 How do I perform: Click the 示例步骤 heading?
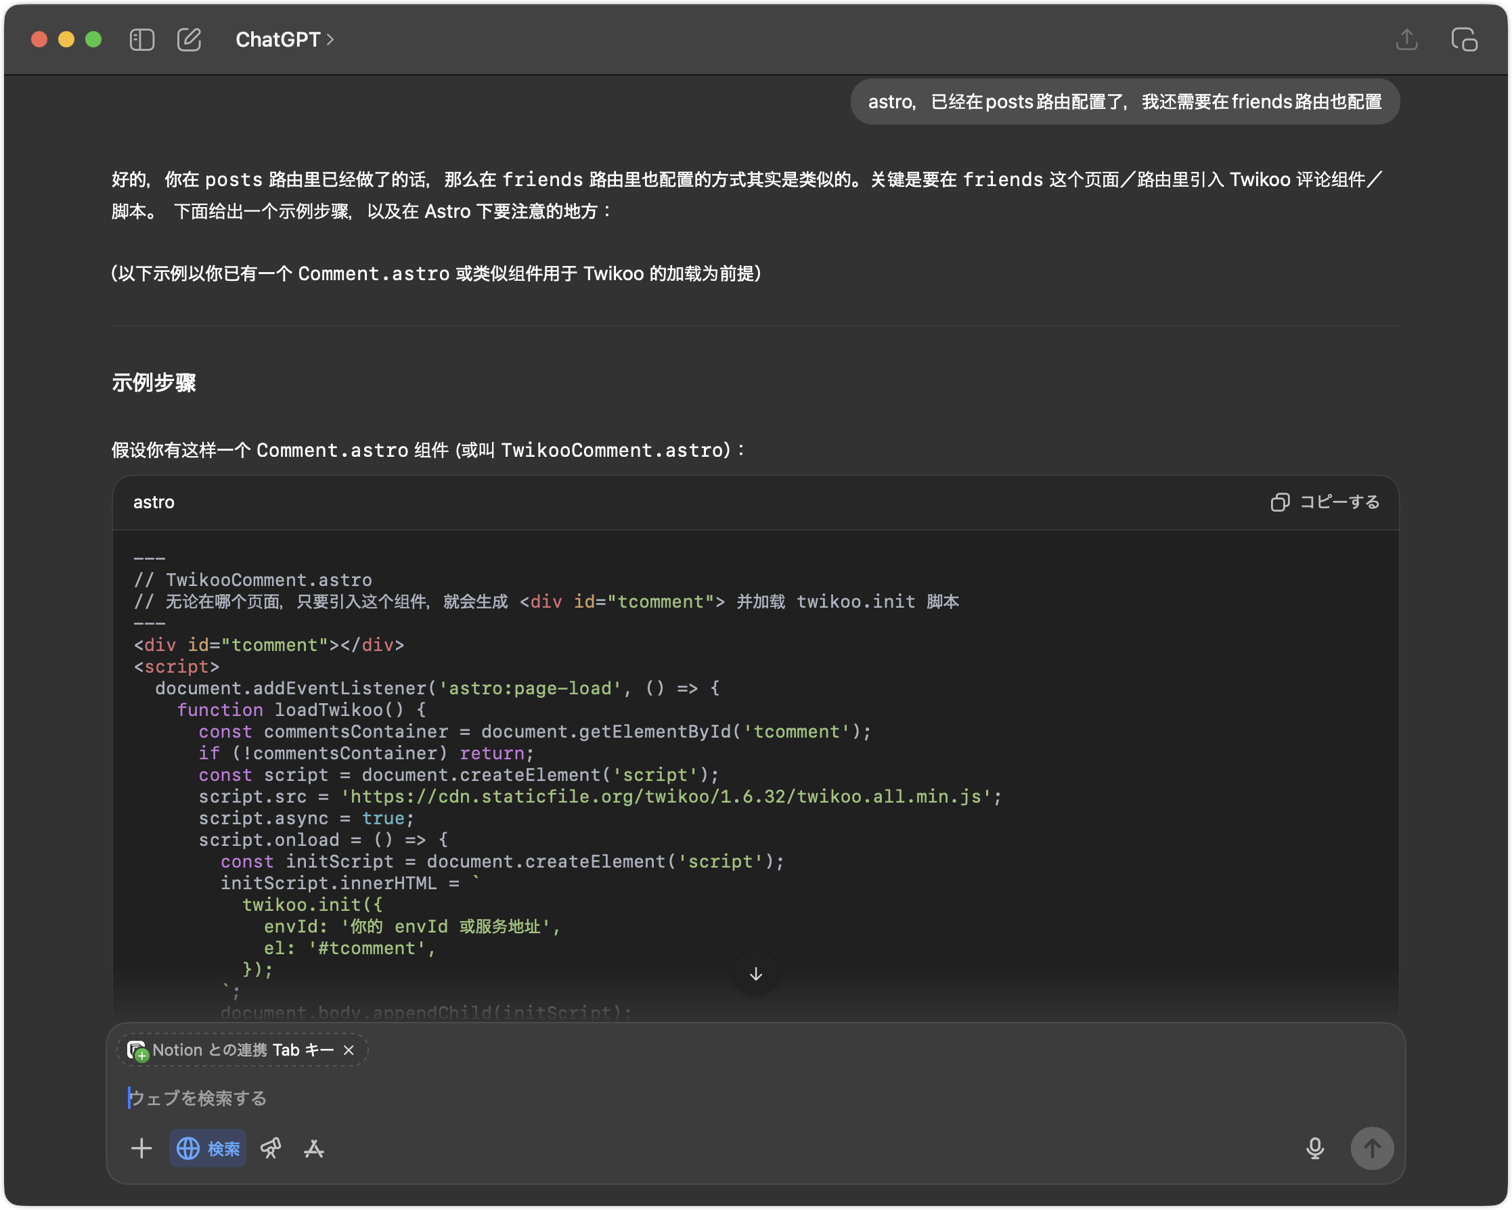tap(154, 383)
